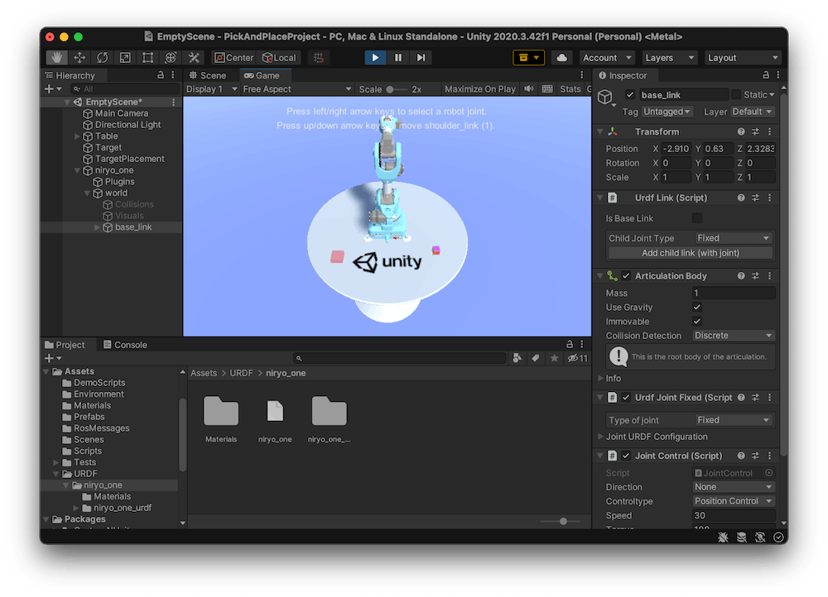This screenshot has height=597, width=828.
Task: Toggle Maximize On Play
Action: pos(480,89)
